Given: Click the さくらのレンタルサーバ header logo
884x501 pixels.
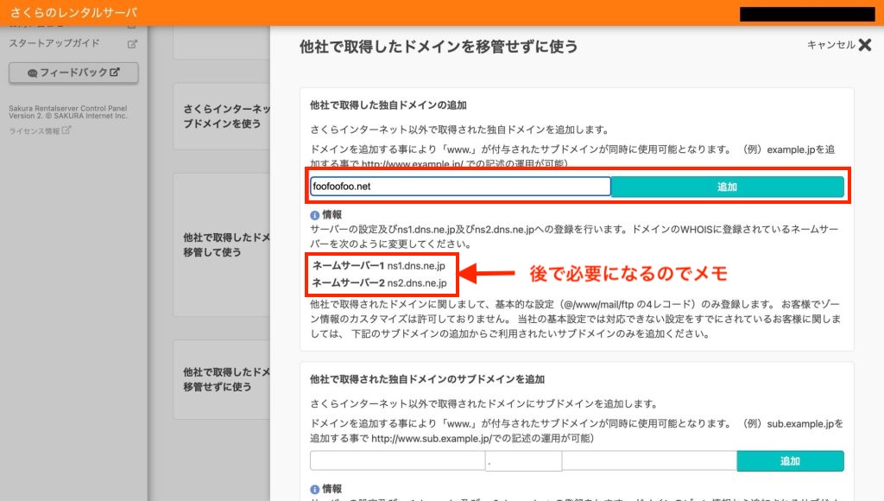Looking at the screenshot, I should (73, 13).
